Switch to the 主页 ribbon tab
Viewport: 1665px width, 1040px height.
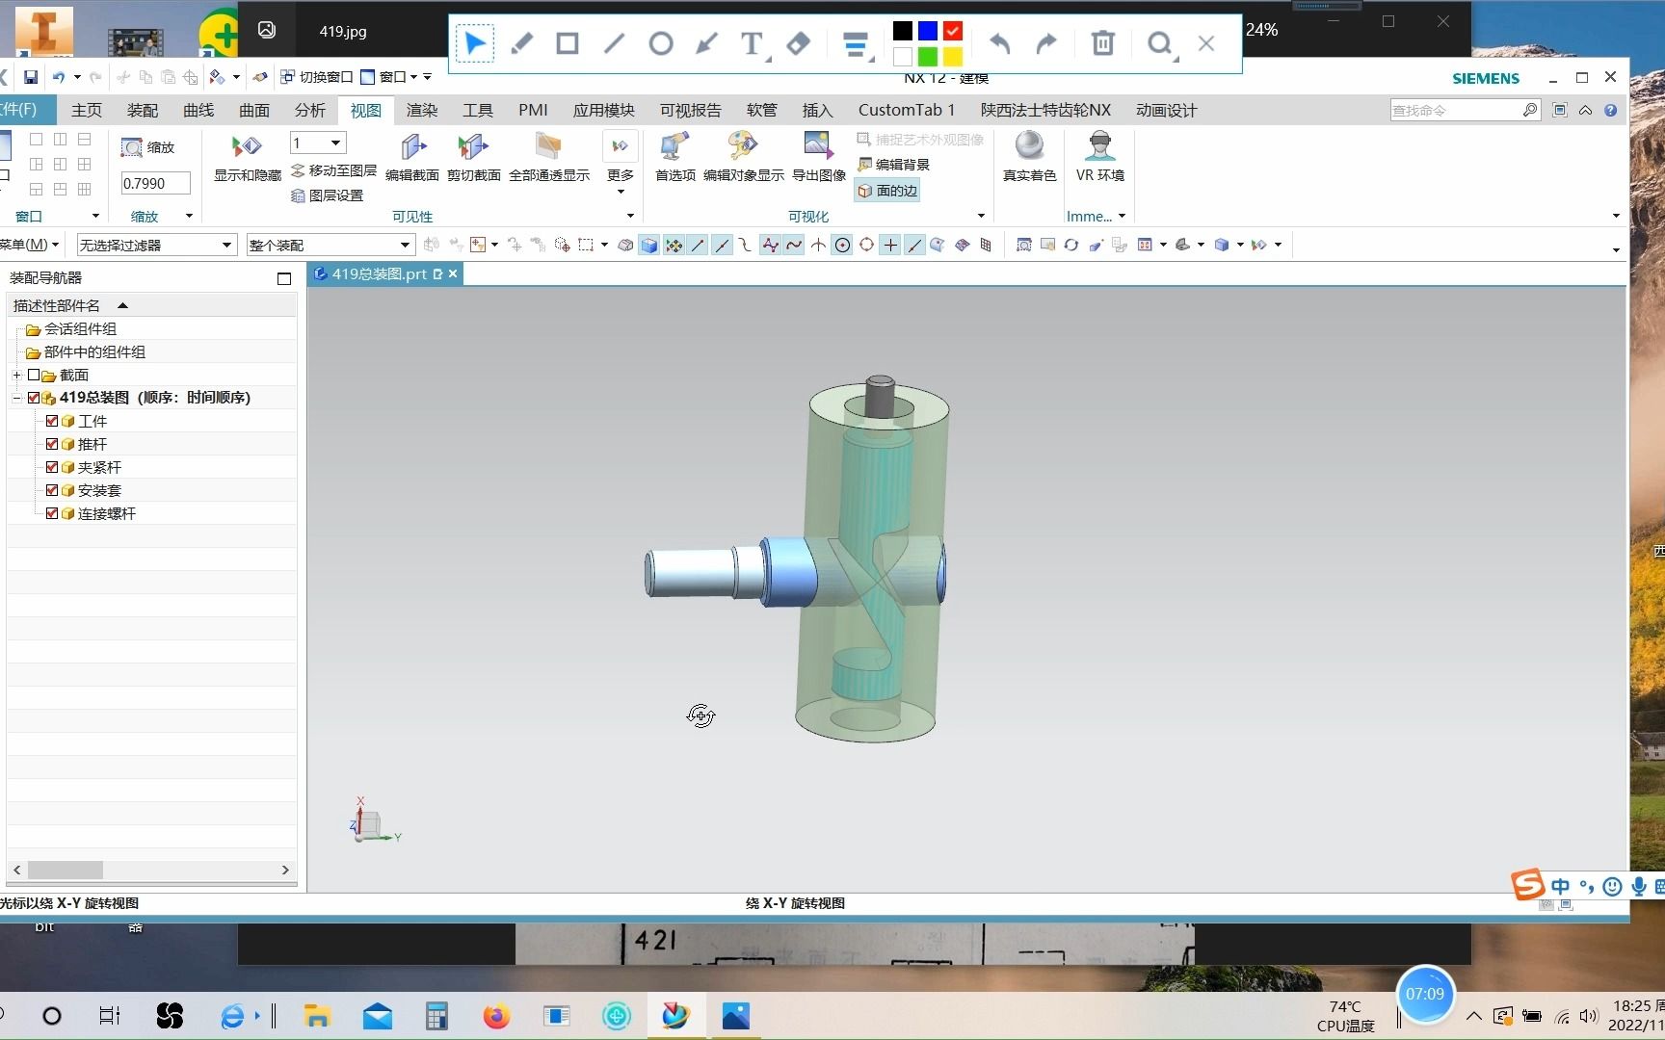[87, 110]
